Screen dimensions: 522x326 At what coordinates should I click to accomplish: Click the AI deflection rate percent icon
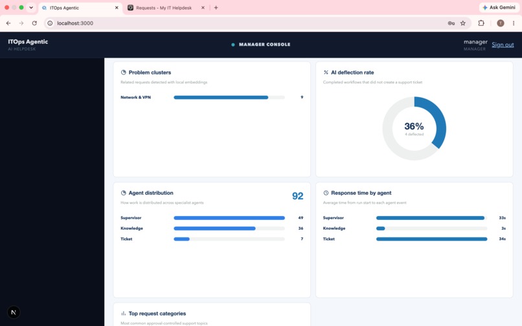pos(326,72)
